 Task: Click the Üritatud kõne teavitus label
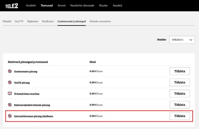[27, 94]
